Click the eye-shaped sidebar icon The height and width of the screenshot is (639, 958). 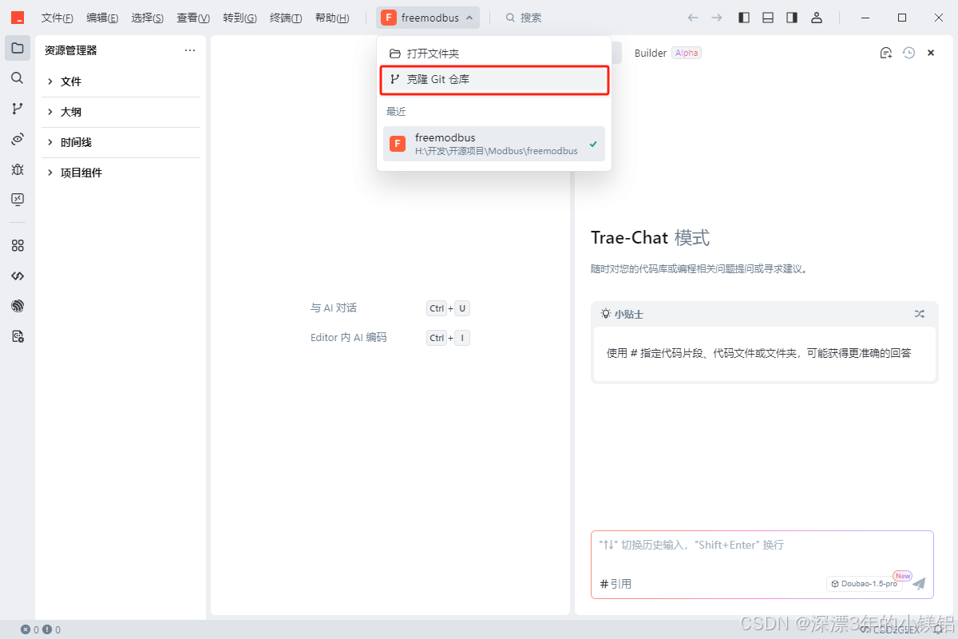[x=17, y=139]
